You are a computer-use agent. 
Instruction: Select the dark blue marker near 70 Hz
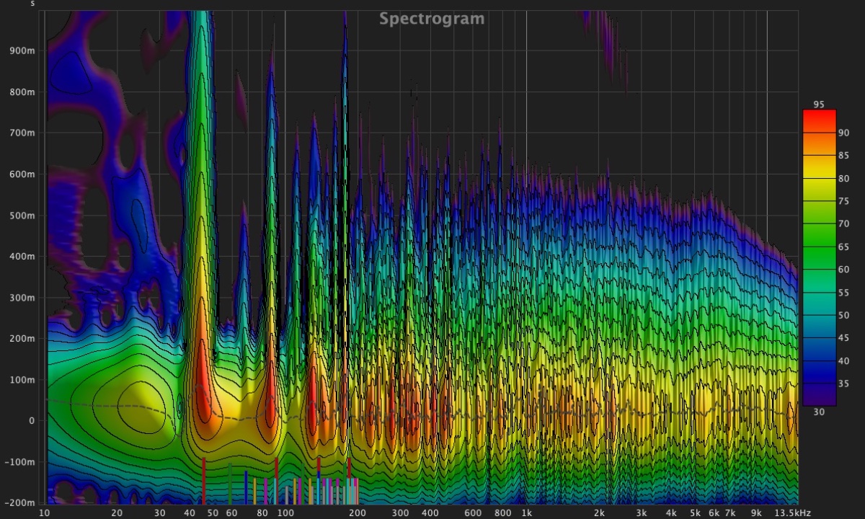point(247,487)
